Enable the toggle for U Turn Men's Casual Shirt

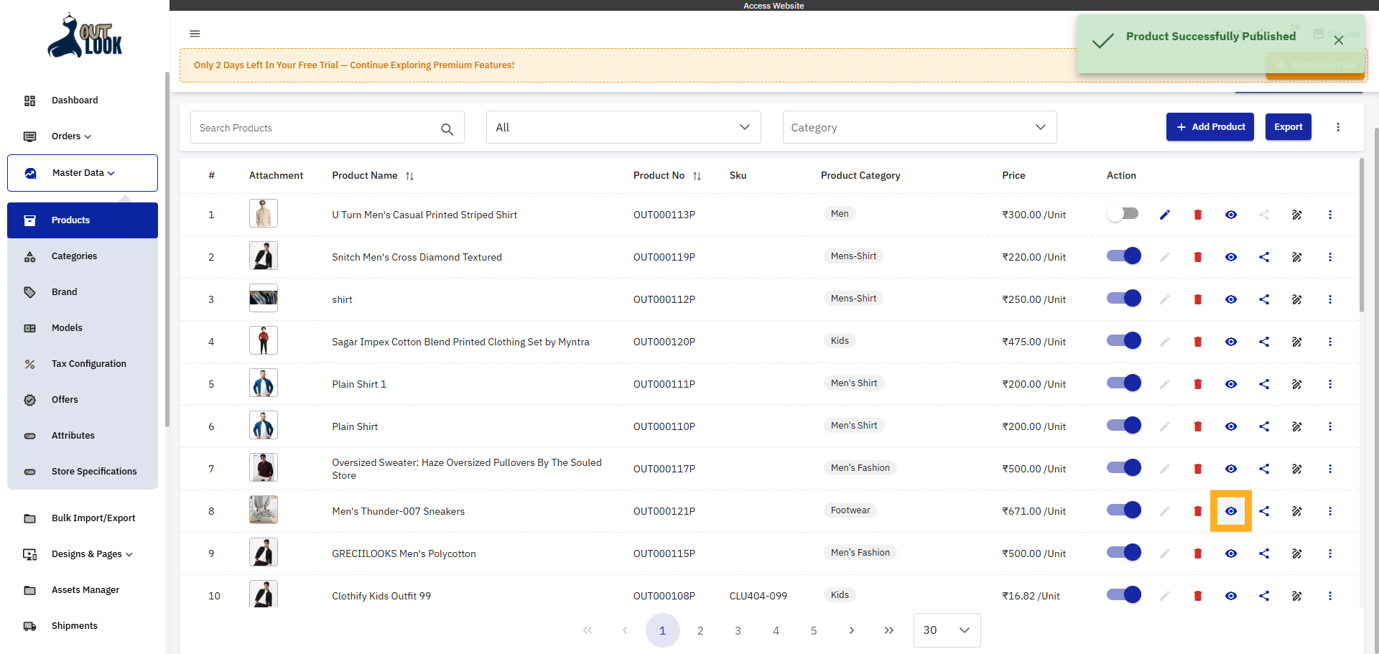click(x=1123, y=213)
